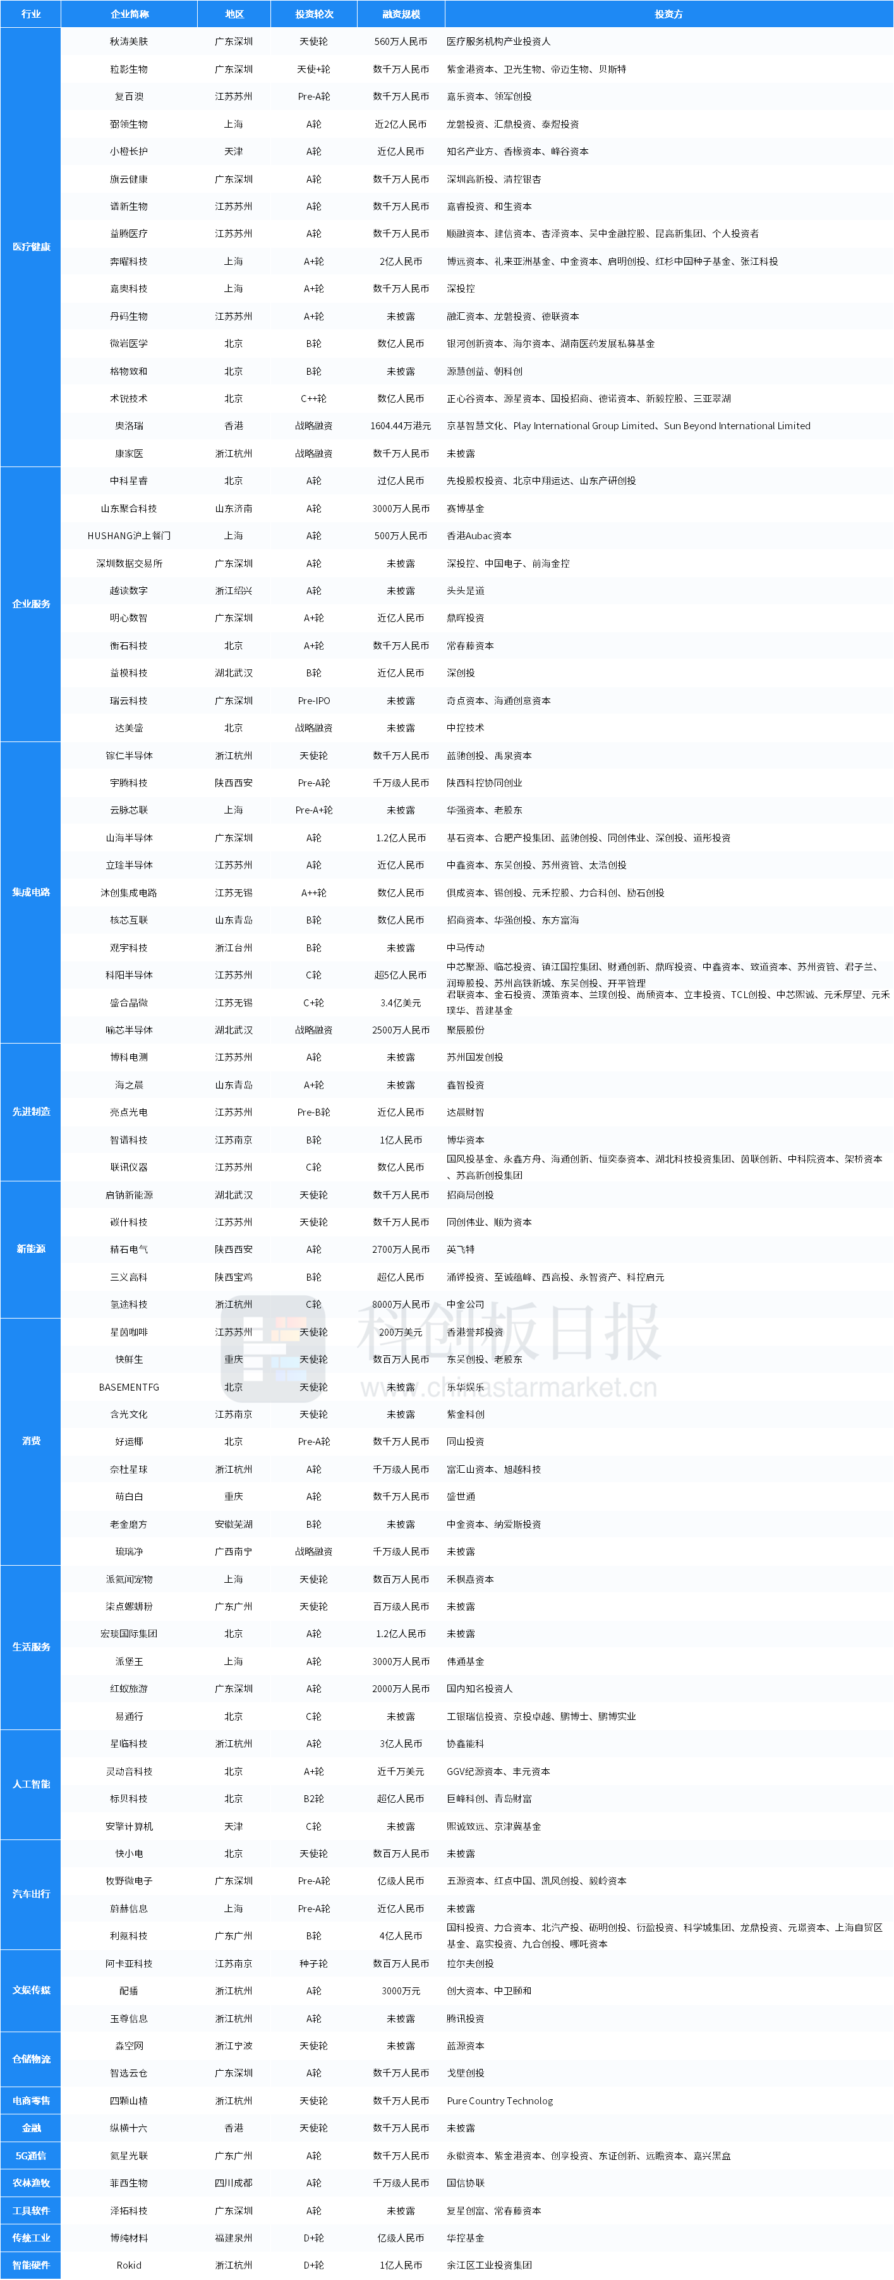Image resolution: width=894 pixels, height=2280 pixels.
Task: Click company name 核芯互联
Action: point(129,920)
